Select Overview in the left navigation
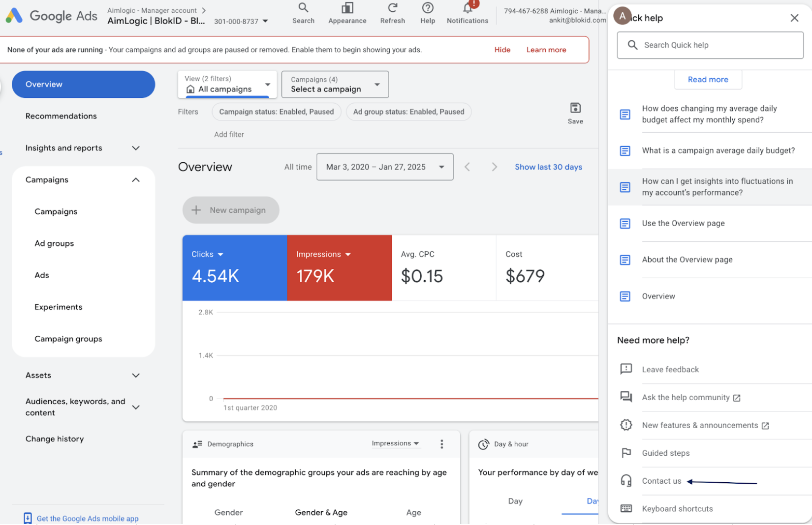 point(83,84)
